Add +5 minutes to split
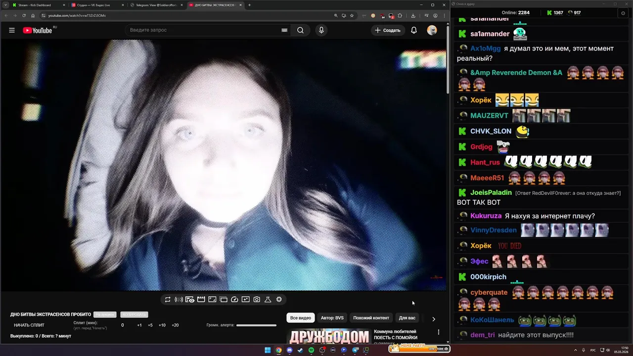Screen dimensions: 633x356 [x=150, y=325]
